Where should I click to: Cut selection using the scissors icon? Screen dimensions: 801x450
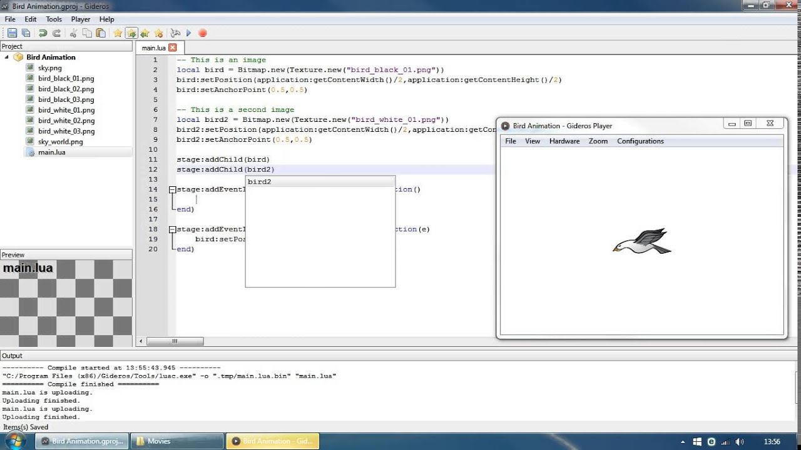73,33
